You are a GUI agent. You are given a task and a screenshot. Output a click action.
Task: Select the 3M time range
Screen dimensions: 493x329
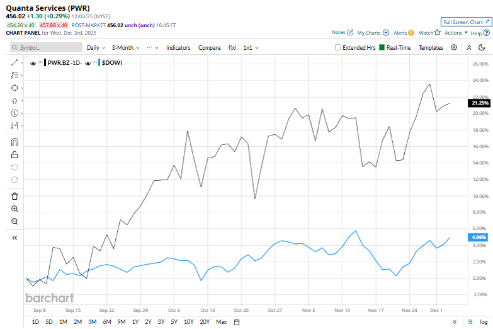[92, 322]
